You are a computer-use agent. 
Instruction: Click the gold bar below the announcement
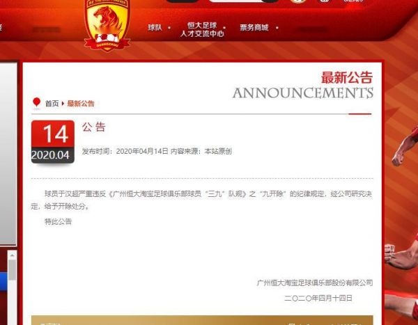tap(202, 320)
